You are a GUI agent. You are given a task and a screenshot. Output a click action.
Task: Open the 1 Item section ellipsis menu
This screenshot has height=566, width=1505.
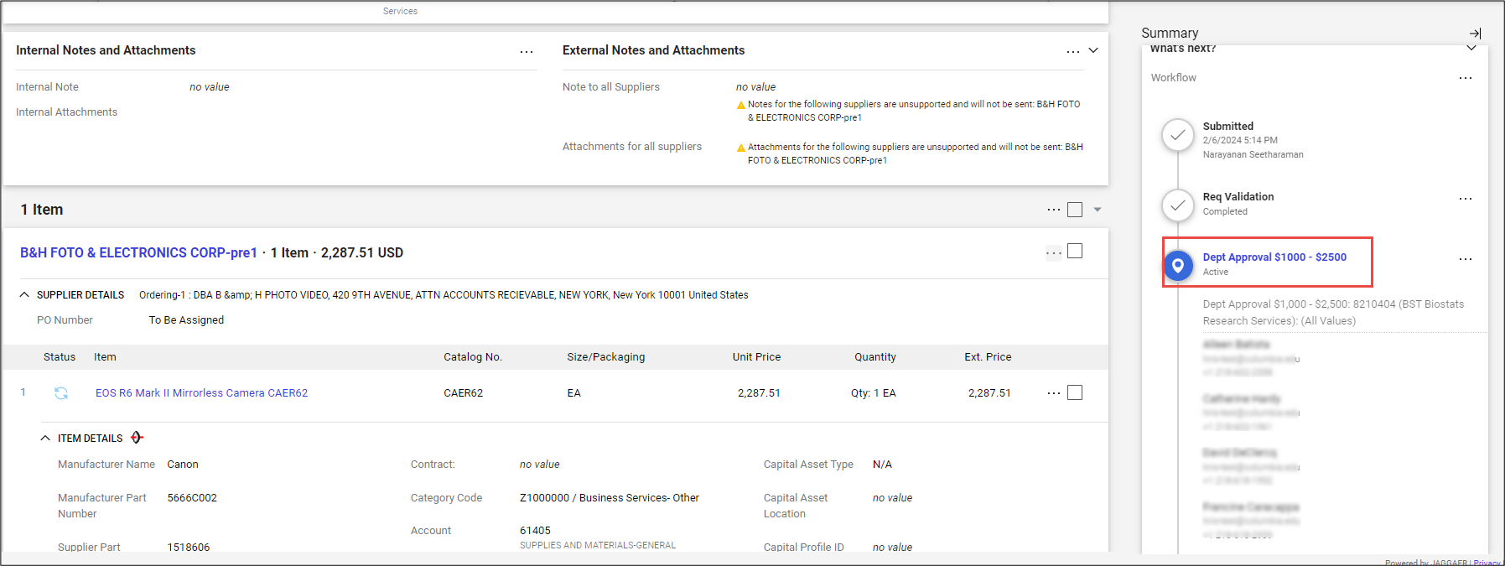click(x=1053, y=210)
